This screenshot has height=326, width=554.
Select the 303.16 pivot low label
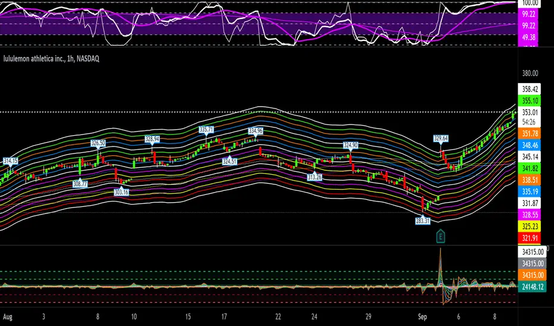coord(121,192)
